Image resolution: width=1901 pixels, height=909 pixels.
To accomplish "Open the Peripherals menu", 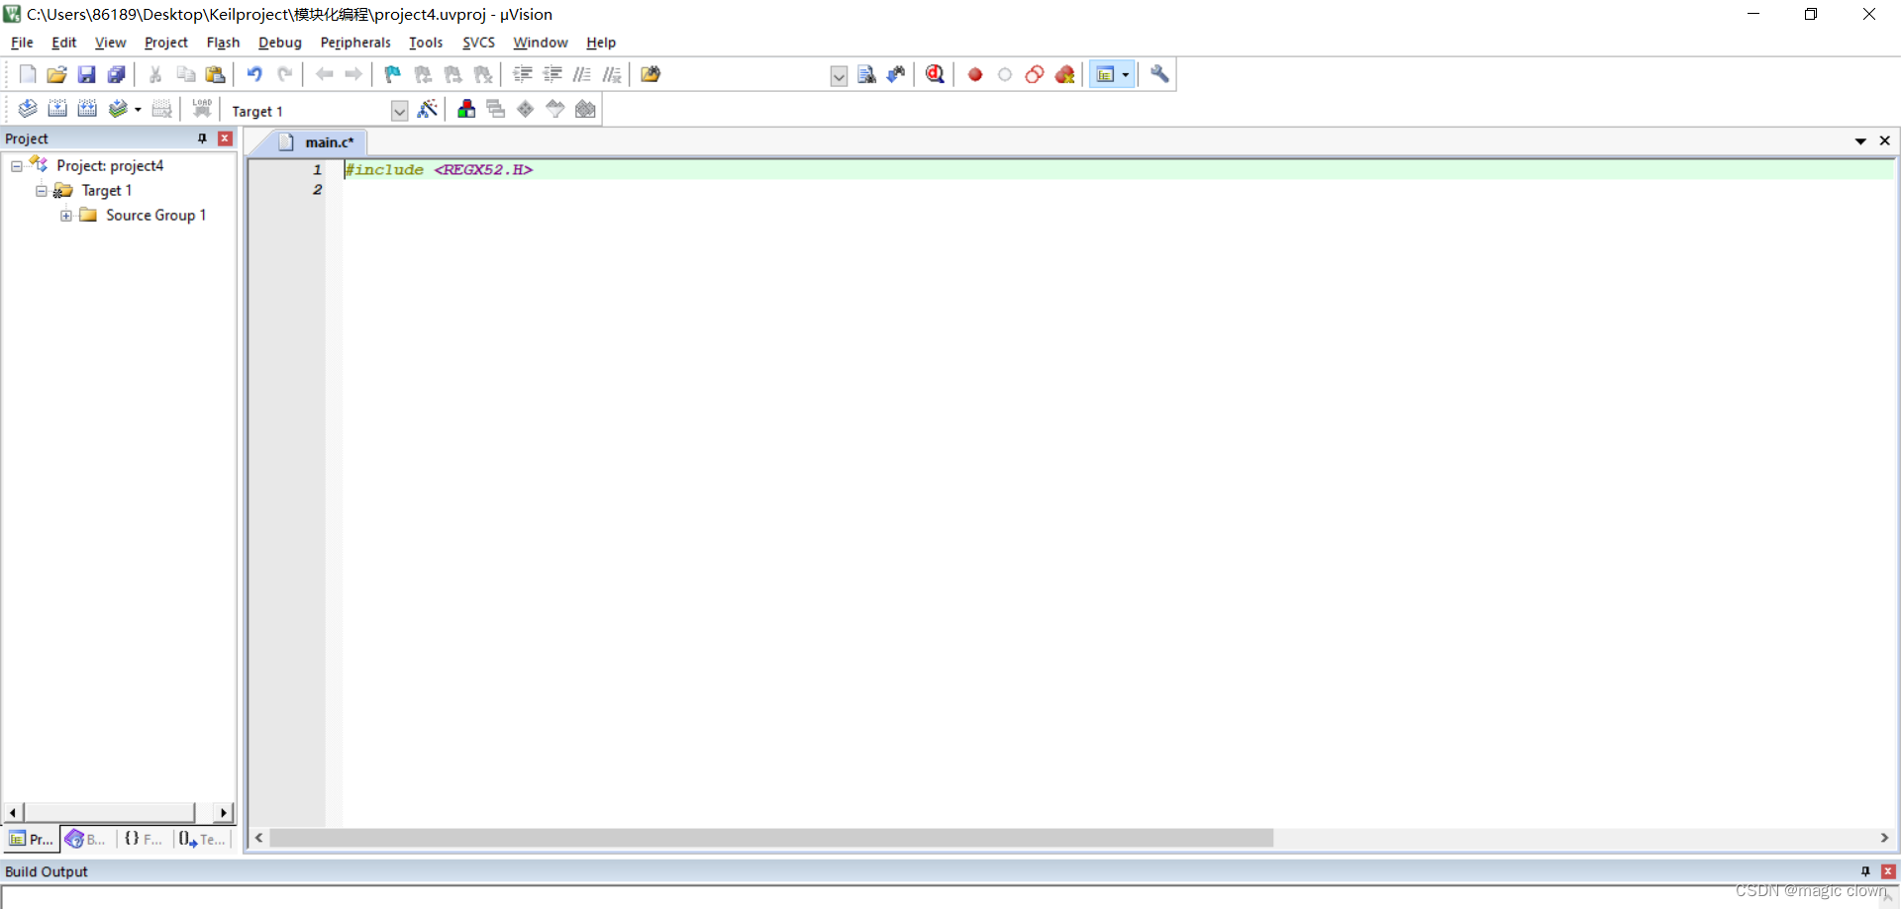I will [355, 43].
